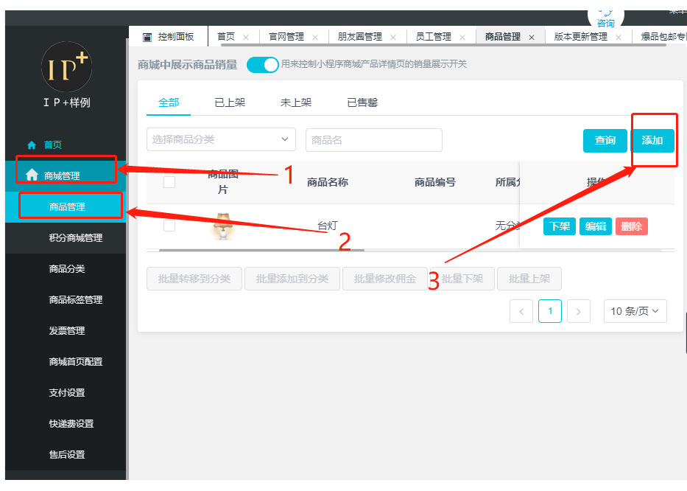Click the 添加 button
The height and width of the screenshot is (491, 687).
pos(652,140)
